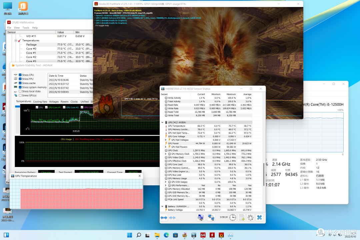Viewport: 360px width, 240px height.
Task: Toggle CPU Core #2 graph checkbox
Action: click(64, 107)
